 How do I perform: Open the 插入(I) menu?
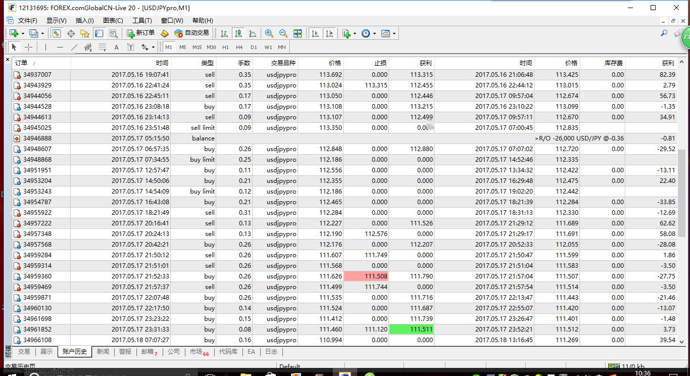coord(85,20)
